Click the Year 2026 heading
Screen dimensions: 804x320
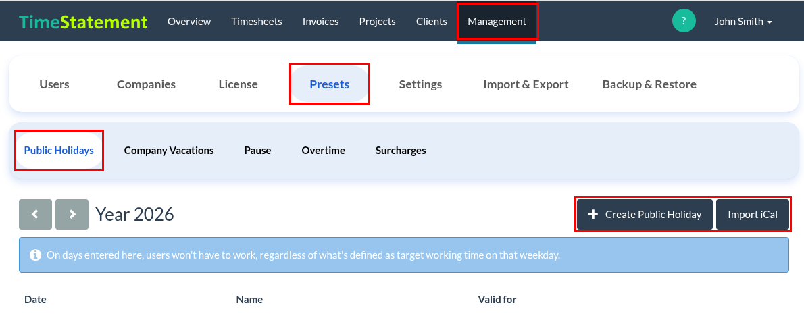[135, 214]
